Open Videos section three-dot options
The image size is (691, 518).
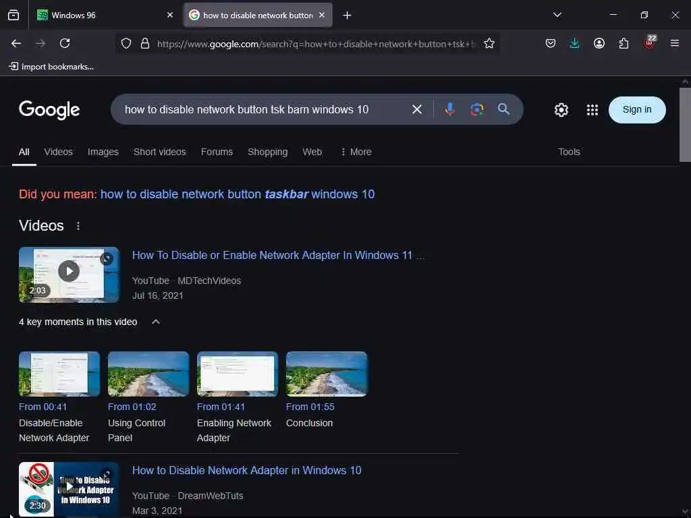[78, 226]
